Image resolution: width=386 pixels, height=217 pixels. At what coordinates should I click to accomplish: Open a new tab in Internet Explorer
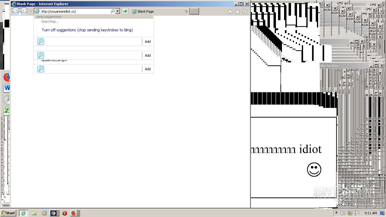click(194, 11)
